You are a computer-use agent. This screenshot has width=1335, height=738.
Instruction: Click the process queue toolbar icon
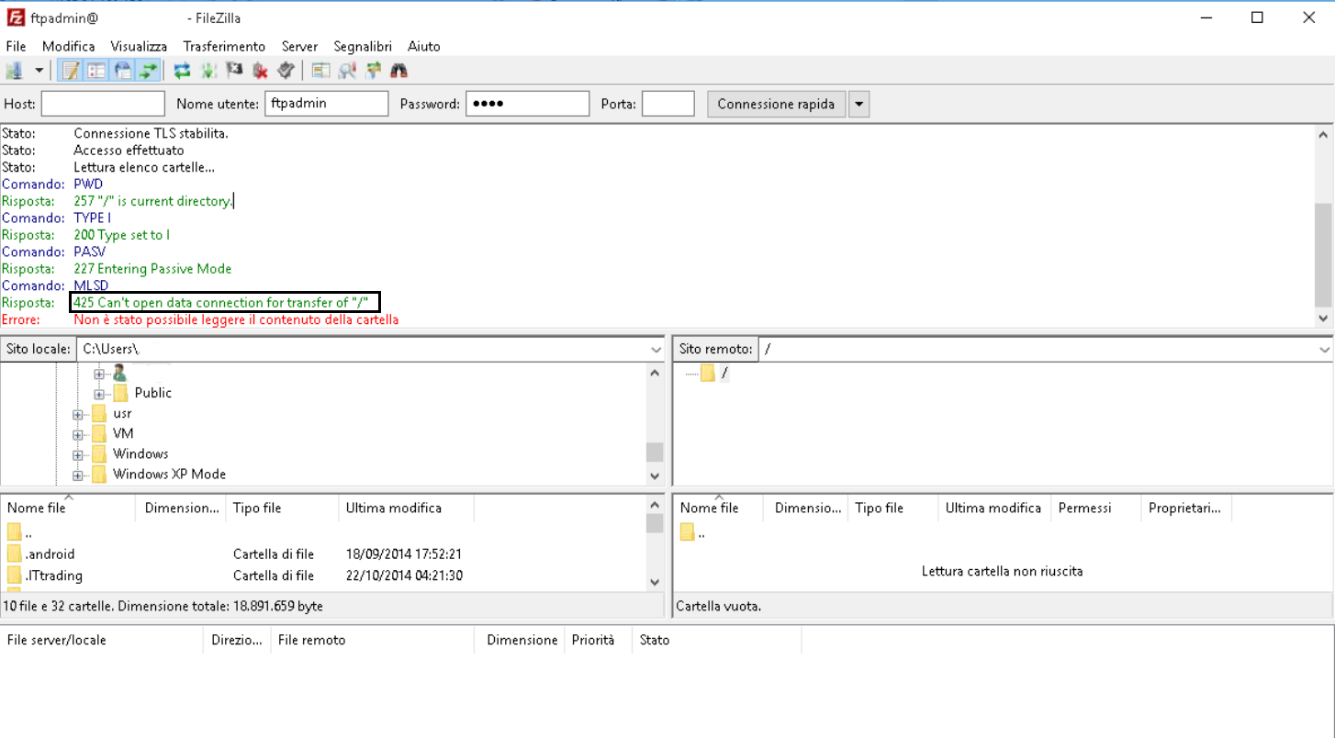tap(208, 71)
